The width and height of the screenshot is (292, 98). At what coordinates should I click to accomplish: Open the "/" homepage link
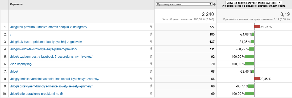(11, 34)
